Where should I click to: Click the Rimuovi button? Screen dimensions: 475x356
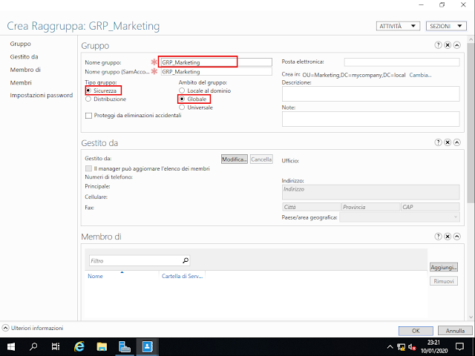[x=444, y=281]
